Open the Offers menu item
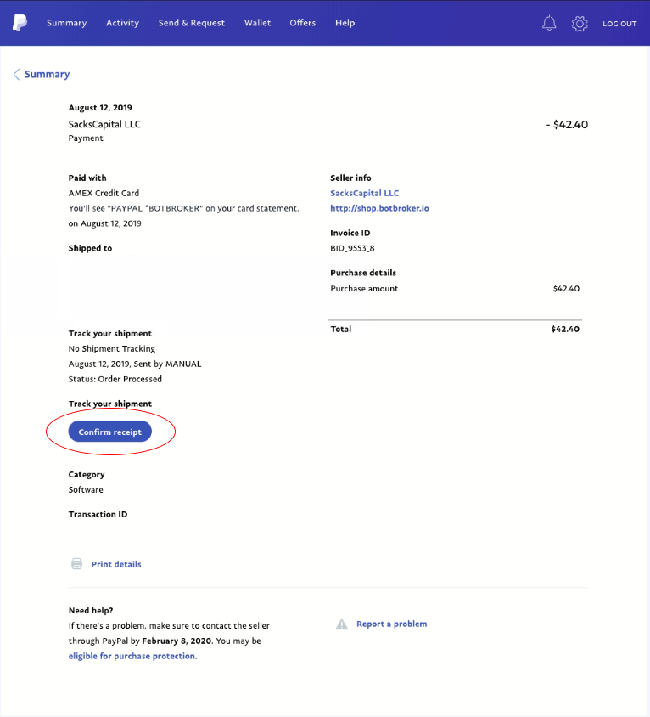Viewport: 650px width, 717px height. point(302,23)
